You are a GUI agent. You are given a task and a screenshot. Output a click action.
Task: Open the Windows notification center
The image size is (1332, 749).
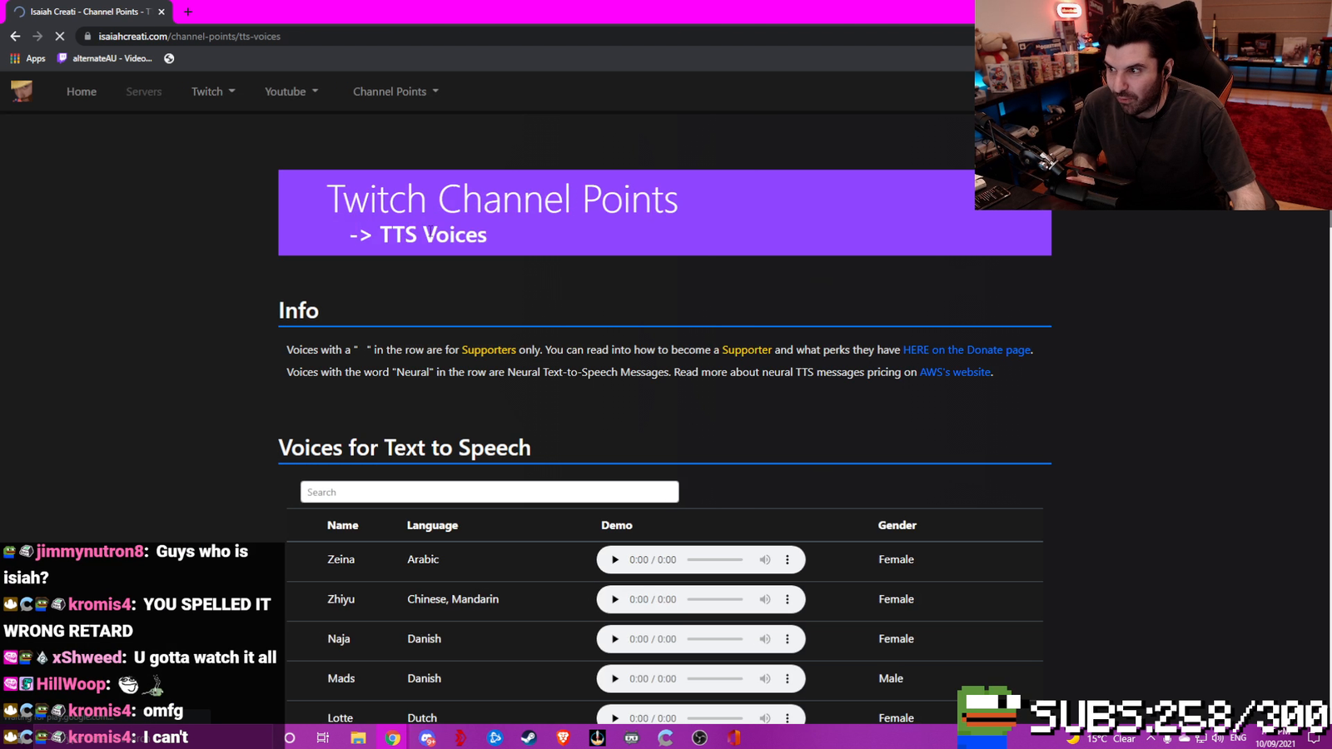coord(1315,738)
